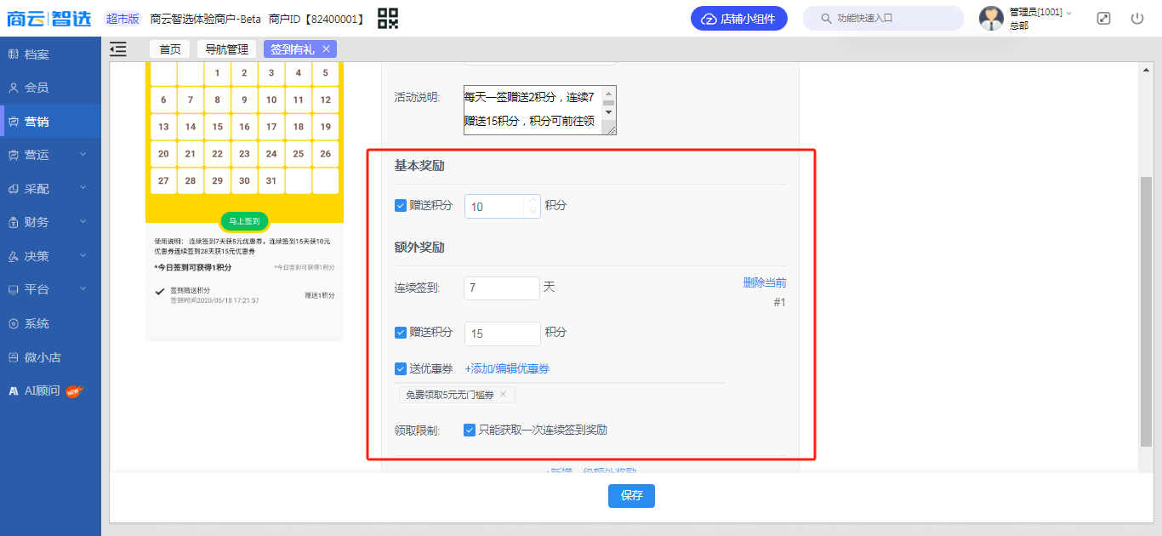Switch to the 导航管理 tab
1162x536 pixels.
[226, 49]
